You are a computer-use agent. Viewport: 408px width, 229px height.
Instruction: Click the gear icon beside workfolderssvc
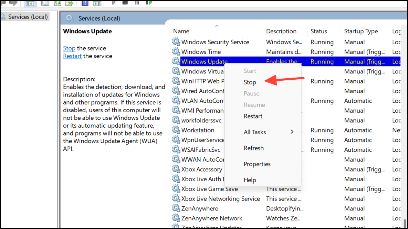(x=176, y=120)
